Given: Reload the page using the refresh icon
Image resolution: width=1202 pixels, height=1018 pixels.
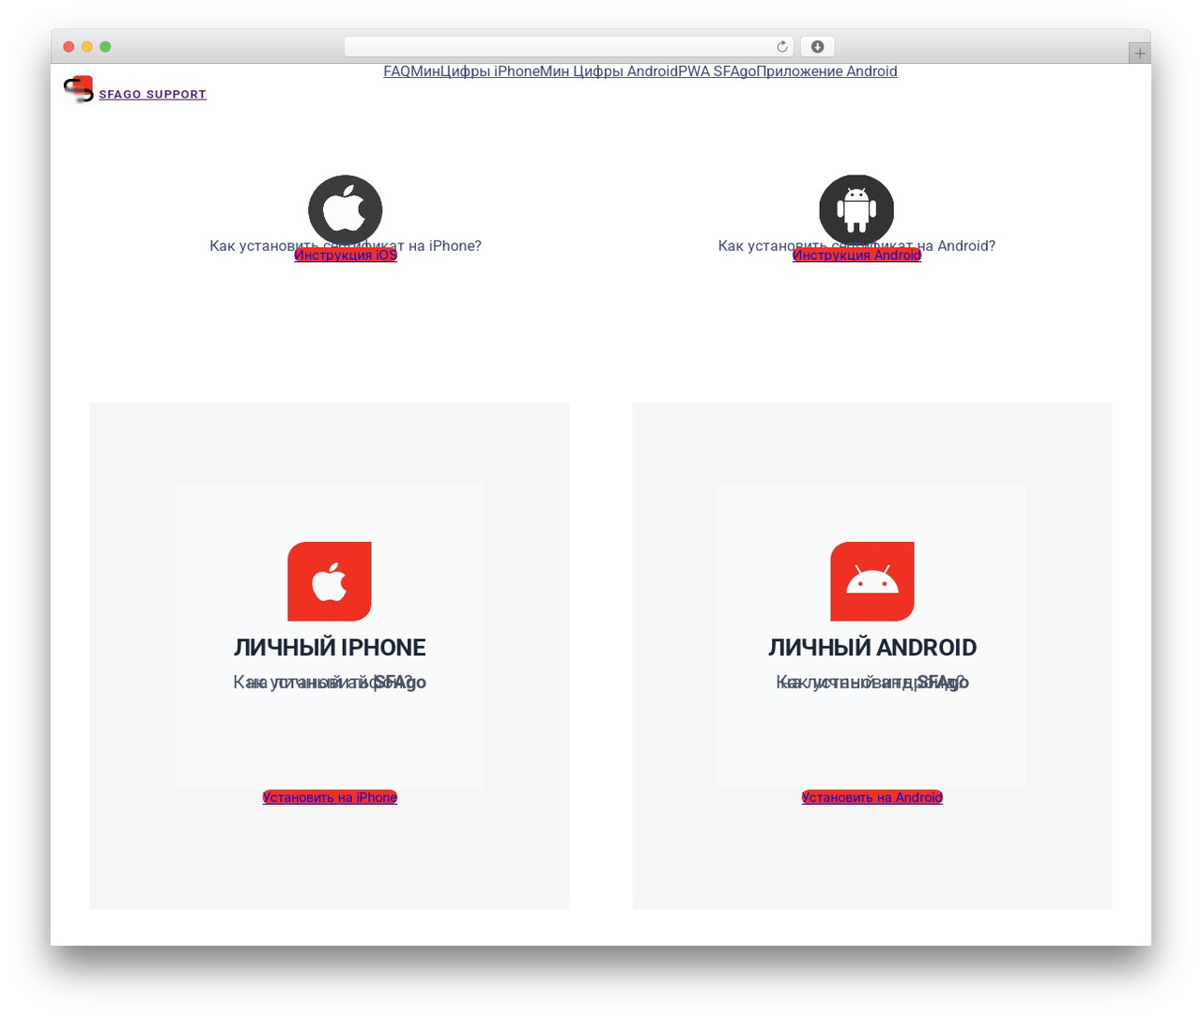Looking at the screenshot, I should pyautogui.click(x=782, y=47).
